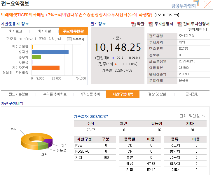Click the 금융투자협회 logo
The width and height of the screenshot is (213, 175).
click(185, 5)
